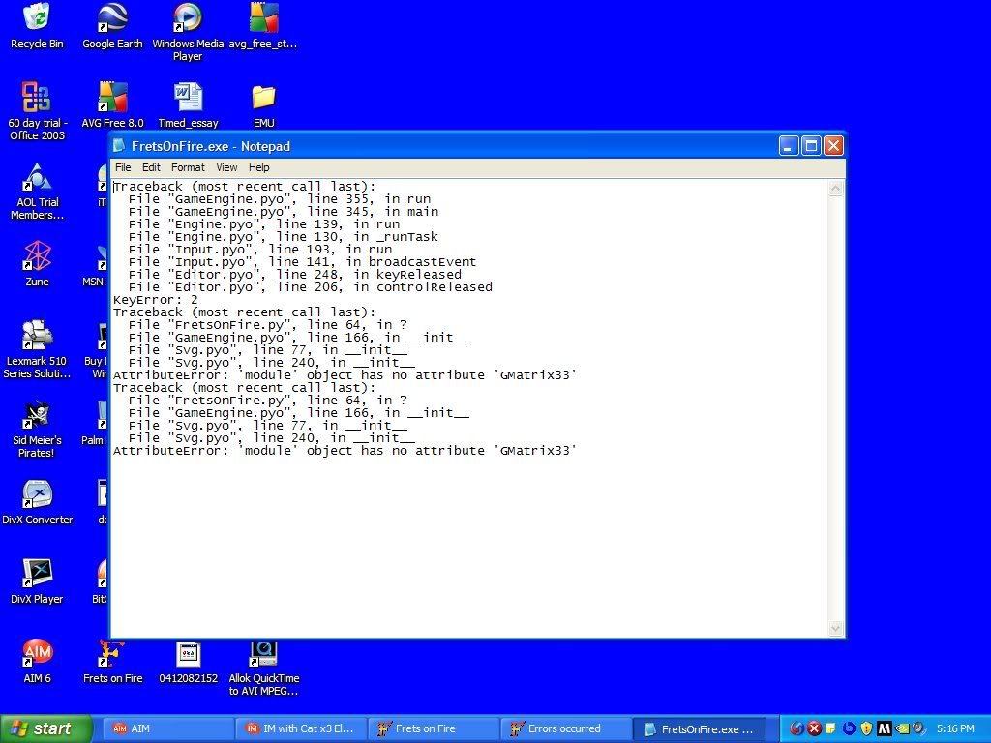
Task: Click FretsOnFire.exe Notepad taskbar button
Action: click(699, 728)
